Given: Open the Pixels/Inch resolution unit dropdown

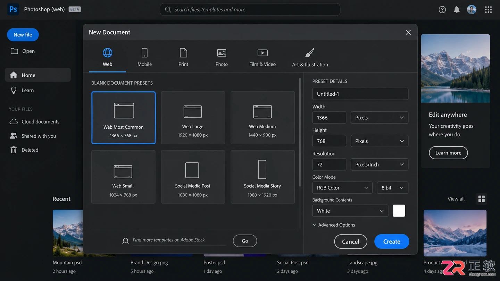Looking at the screenshot, I should click(380, 164).
